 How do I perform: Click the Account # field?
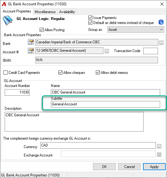(69, 51)
